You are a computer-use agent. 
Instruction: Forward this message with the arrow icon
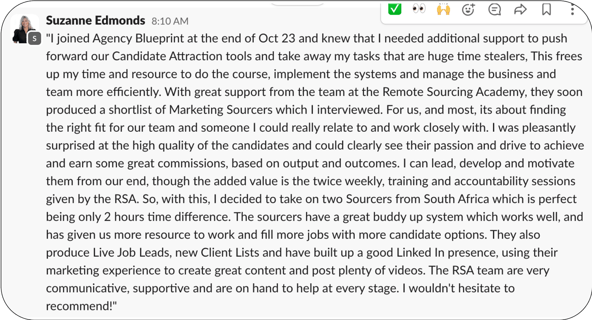pyautogui.click(x=520, y=9)
